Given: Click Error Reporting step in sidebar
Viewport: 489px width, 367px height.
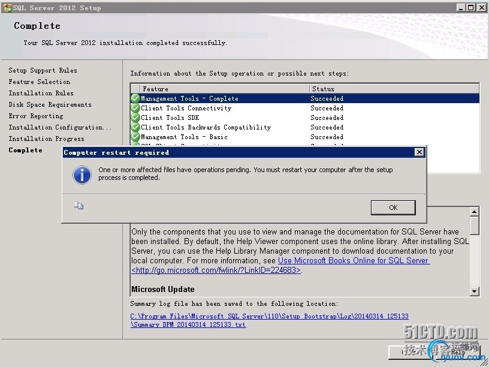Looking at the screenshot, I should (36, 116).
